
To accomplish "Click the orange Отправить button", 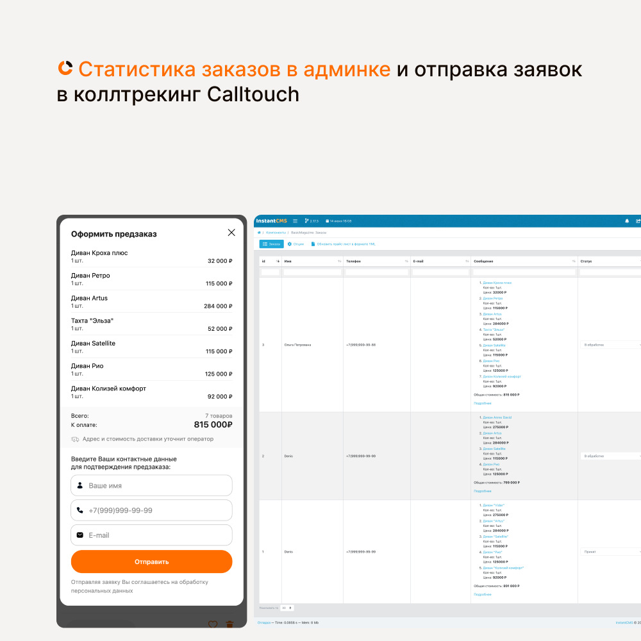I will tap(152, 562).
